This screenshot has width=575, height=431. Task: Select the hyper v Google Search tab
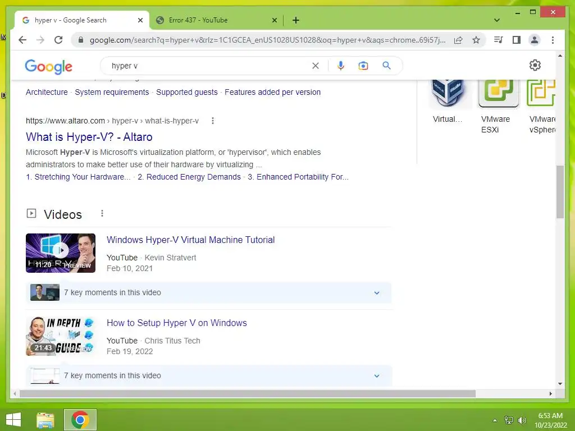click(82, 20)
